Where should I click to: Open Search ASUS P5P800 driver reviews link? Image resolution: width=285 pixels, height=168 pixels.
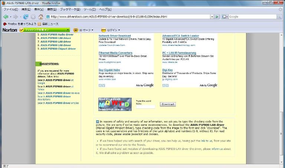point(59,93)
